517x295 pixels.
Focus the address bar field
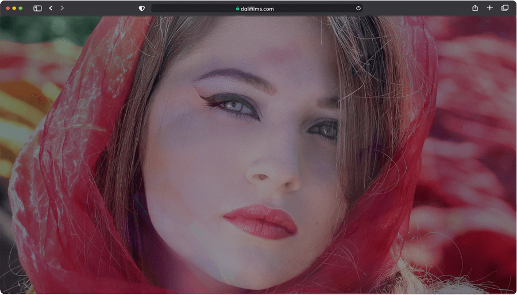(304, 8)
